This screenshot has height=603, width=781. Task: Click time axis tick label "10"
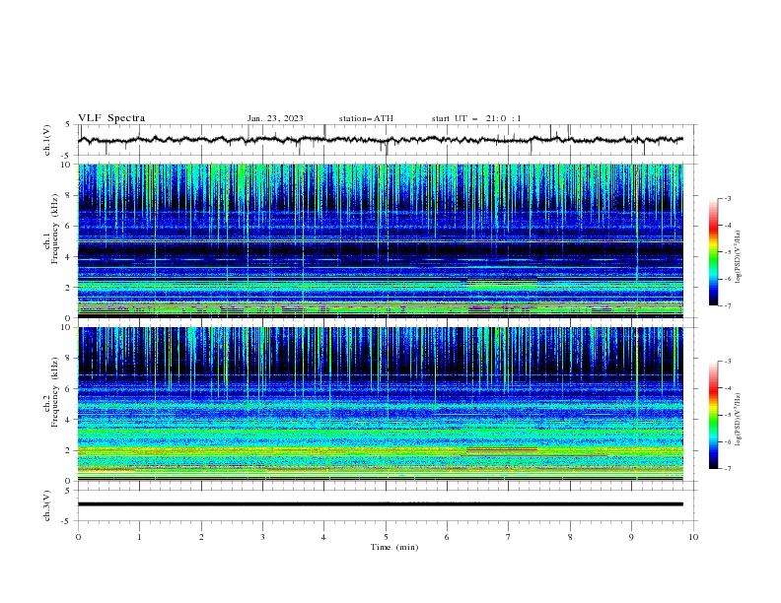point(693,537)
